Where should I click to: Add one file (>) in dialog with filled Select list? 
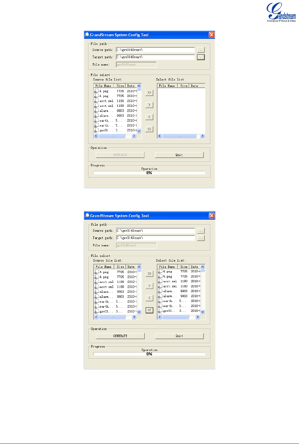(x=149, y=285)
